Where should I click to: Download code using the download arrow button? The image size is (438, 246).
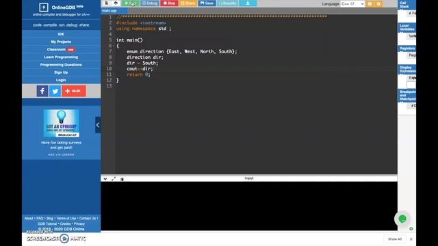coord(248,3)
